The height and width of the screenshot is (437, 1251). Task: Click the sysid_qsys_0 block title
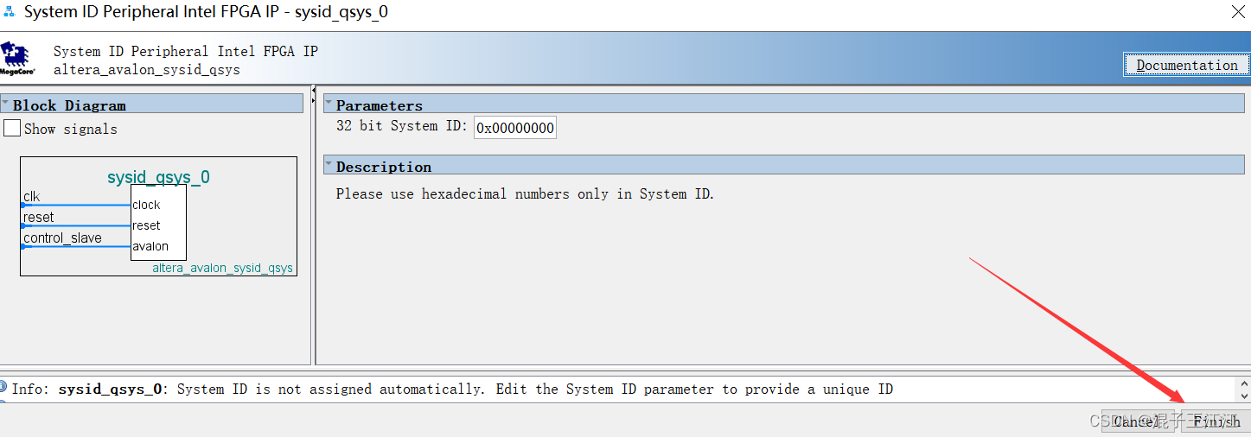tap(158, 177)
